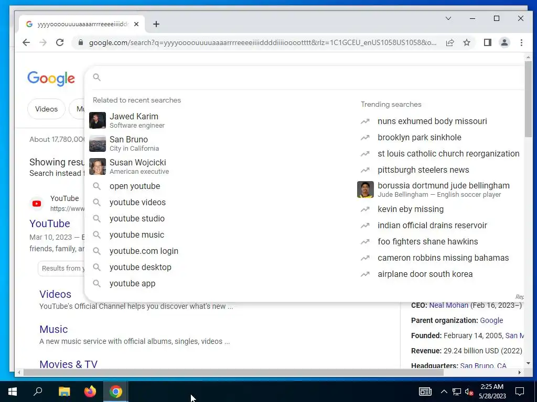Click the Google logo
The width and height of the screenshot is (537, 402).
click(51, 79)
